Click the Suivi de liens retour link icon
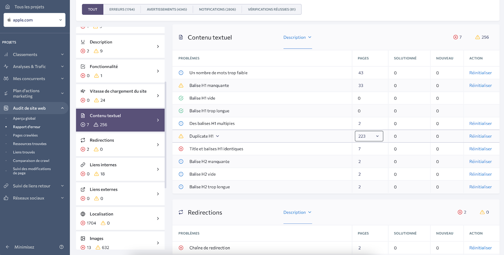The width and height of the screenshot is (504, 255). pyautogui.click(x=6, y=186)
